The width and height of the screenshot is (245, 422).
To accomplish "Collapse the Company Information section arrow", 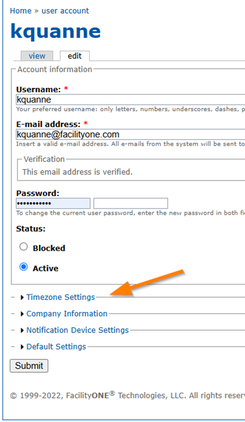I will (22, 313).
